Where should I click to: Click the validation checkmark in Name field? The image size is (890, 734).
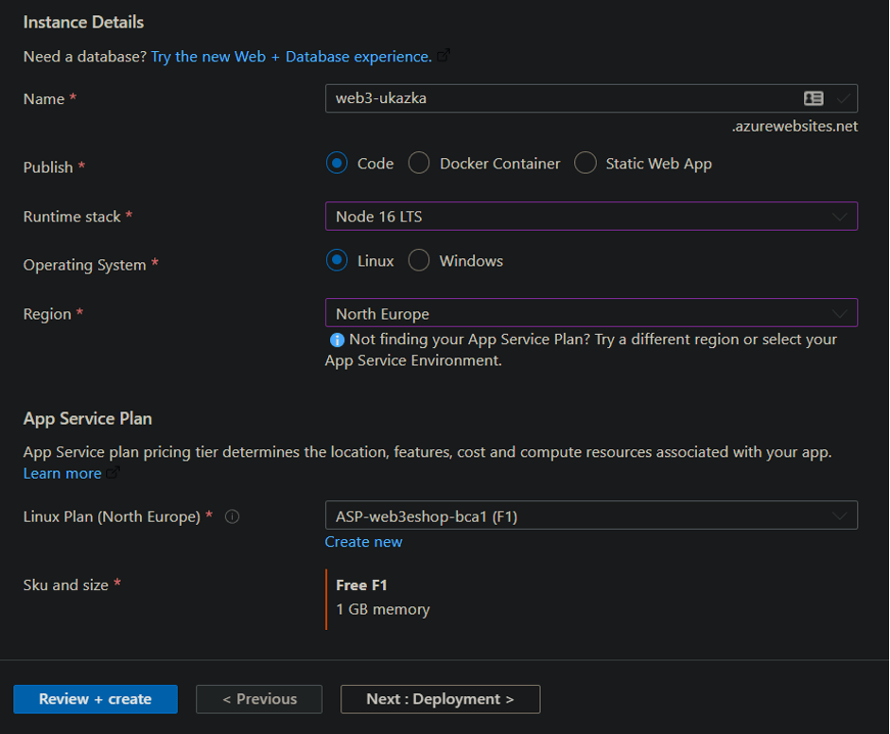pyautogui.click(x=843, y=98)
